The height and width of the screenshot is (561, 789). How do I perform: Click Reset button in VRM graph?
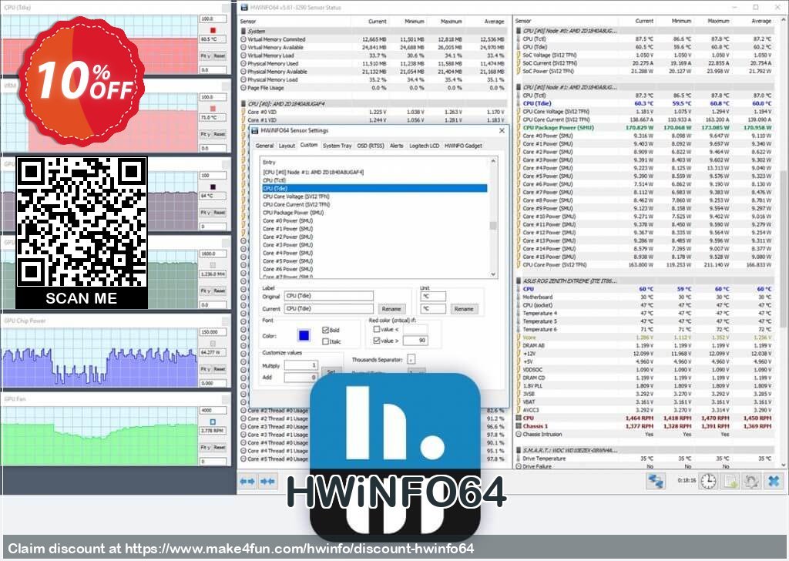[x=220, y=134]
